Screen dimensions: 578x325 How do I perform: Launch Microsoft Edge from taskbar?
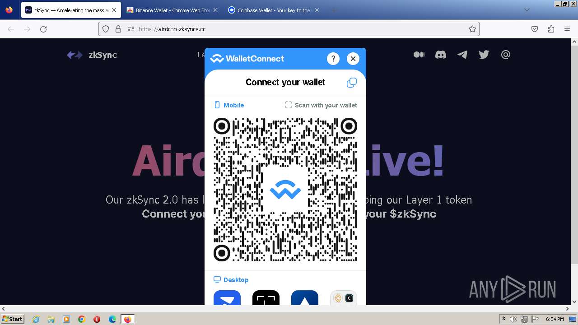pos(112,319)
